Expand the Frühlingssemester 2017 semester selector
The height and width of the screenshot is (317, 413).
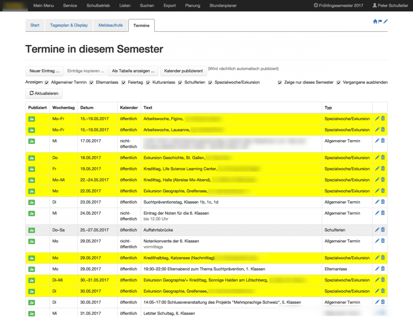336,5
